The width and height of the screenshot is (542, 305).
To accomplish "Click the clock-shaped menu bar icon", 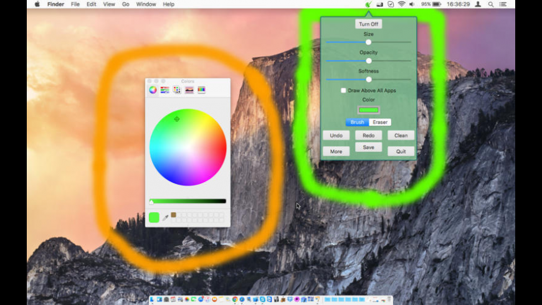I will pyautogui.click(x=391, y=4).
